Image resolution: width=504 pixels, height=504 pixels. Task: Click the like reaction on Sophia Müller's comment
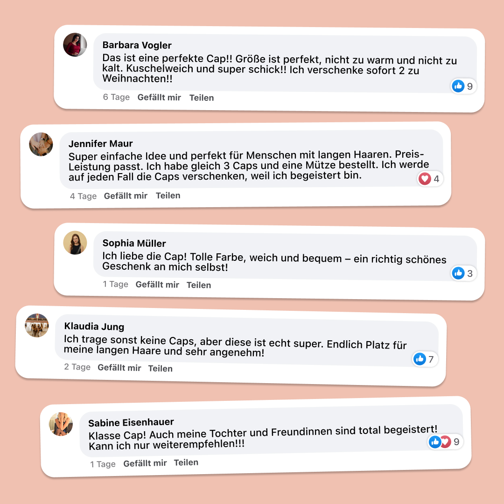coord(458,273)
